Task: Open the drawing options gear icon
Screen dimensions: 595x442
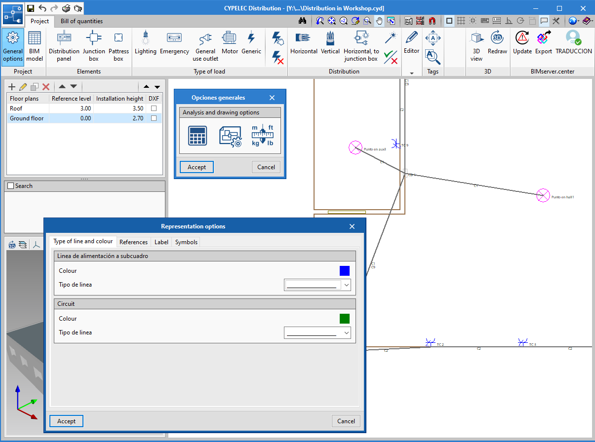Action: pos(230,136)
